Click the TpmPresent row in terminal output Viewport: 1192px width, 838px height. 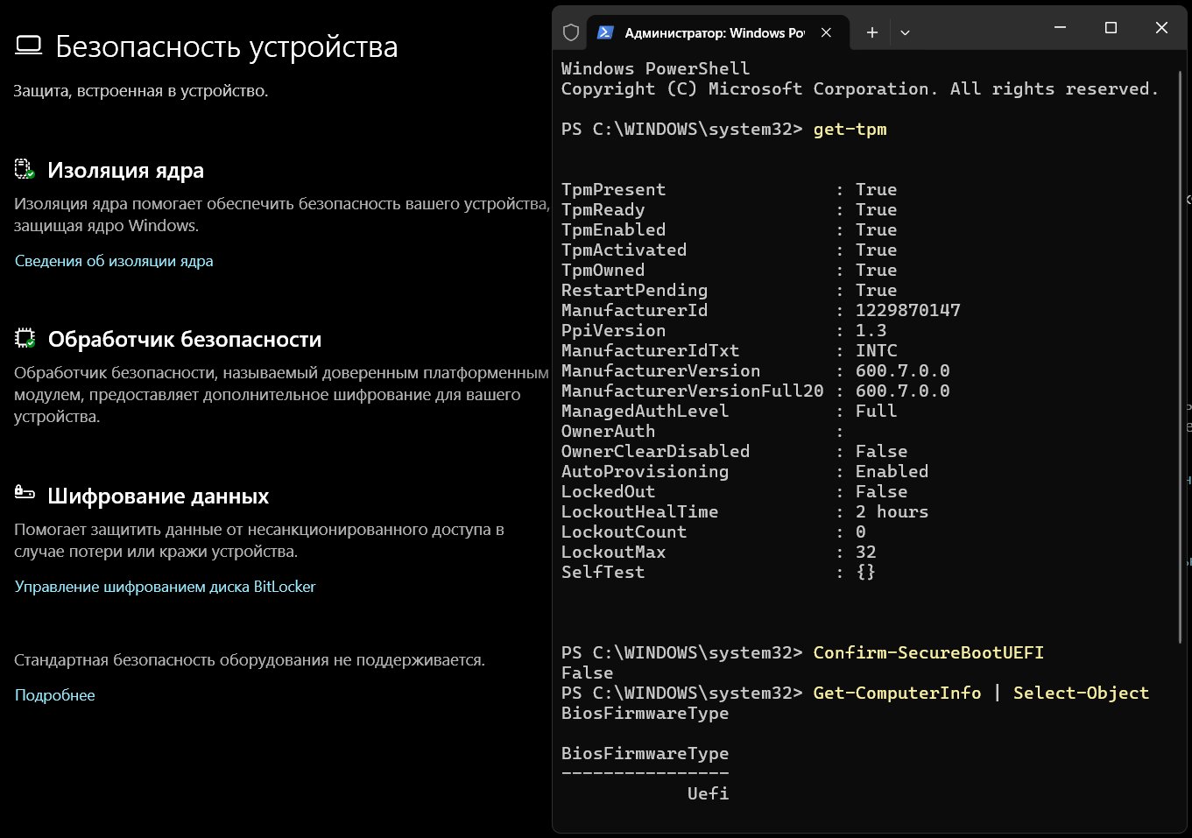click(730, 190)
